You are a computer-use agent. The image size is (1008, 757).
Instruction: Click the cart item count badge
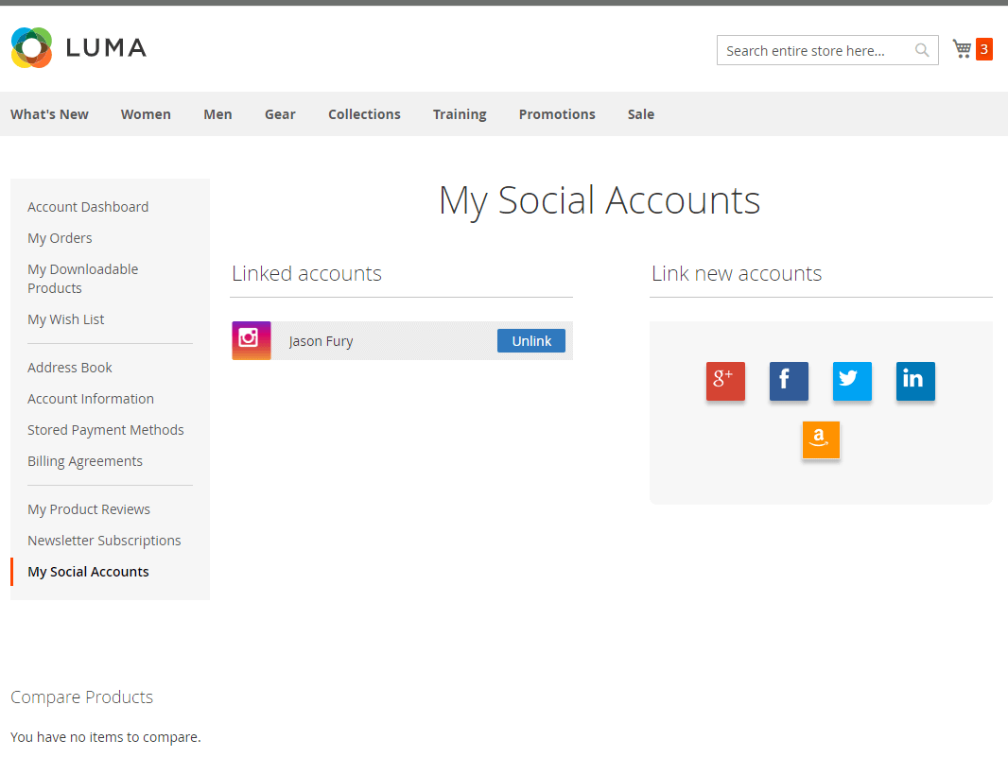click(984, 49)
